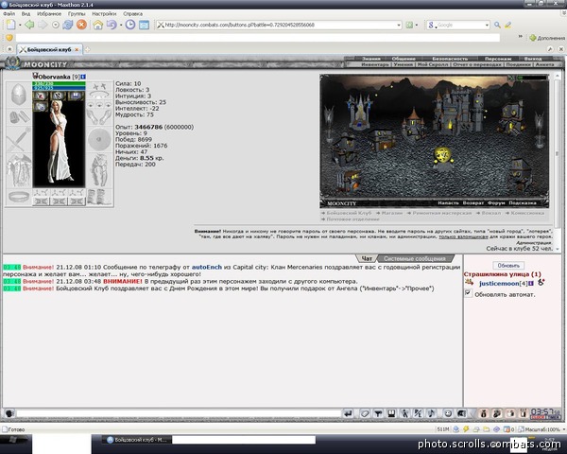Open the Настройки menu
Screen dimensions: 567x454
tap(104, 14)
